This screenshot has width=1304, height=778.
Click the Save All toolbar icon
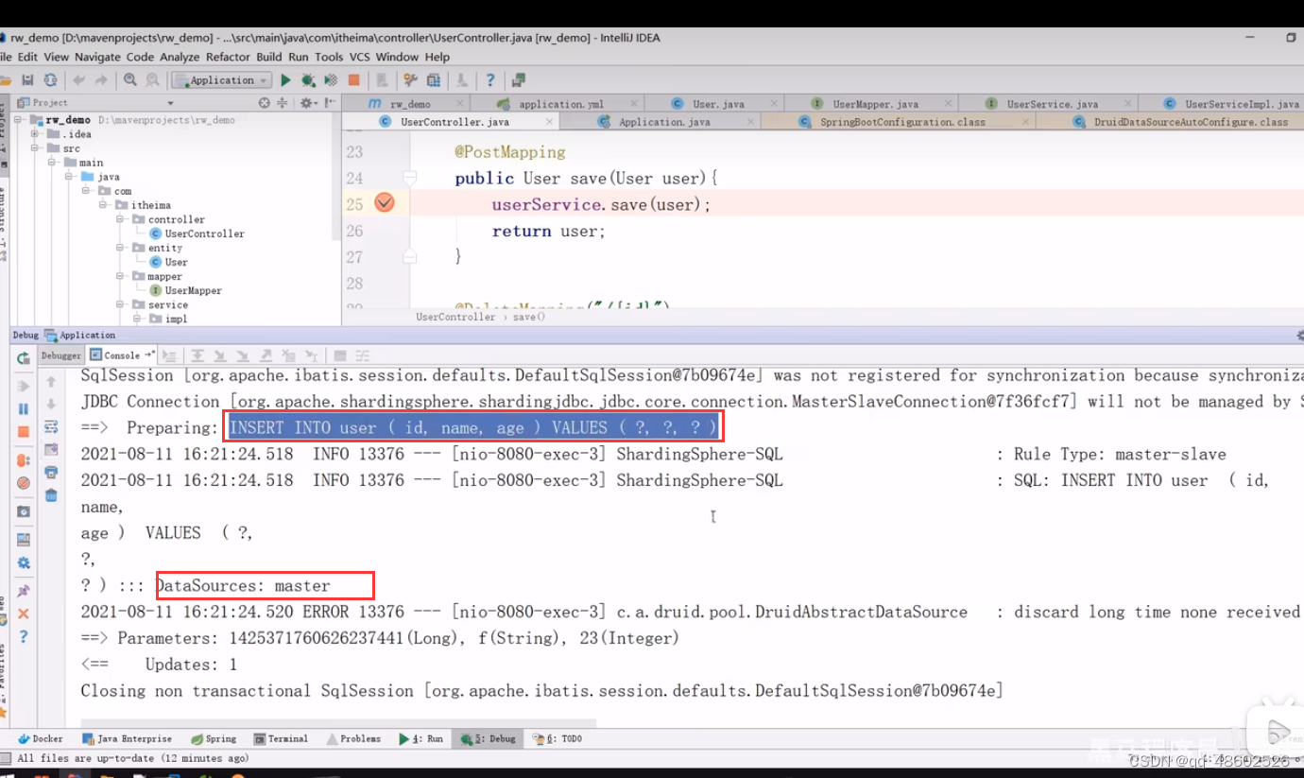28,80
